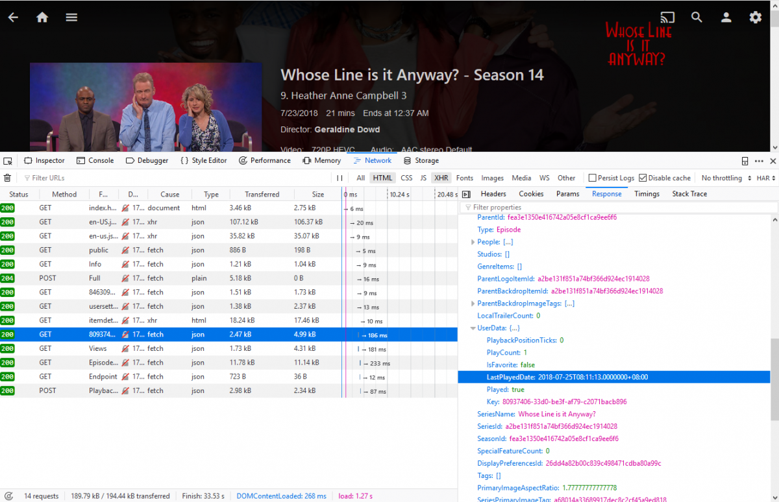This screenshot has width=779, height=502.
Task: Focus the Filter URLs input
Action: [x=175, y=178]
